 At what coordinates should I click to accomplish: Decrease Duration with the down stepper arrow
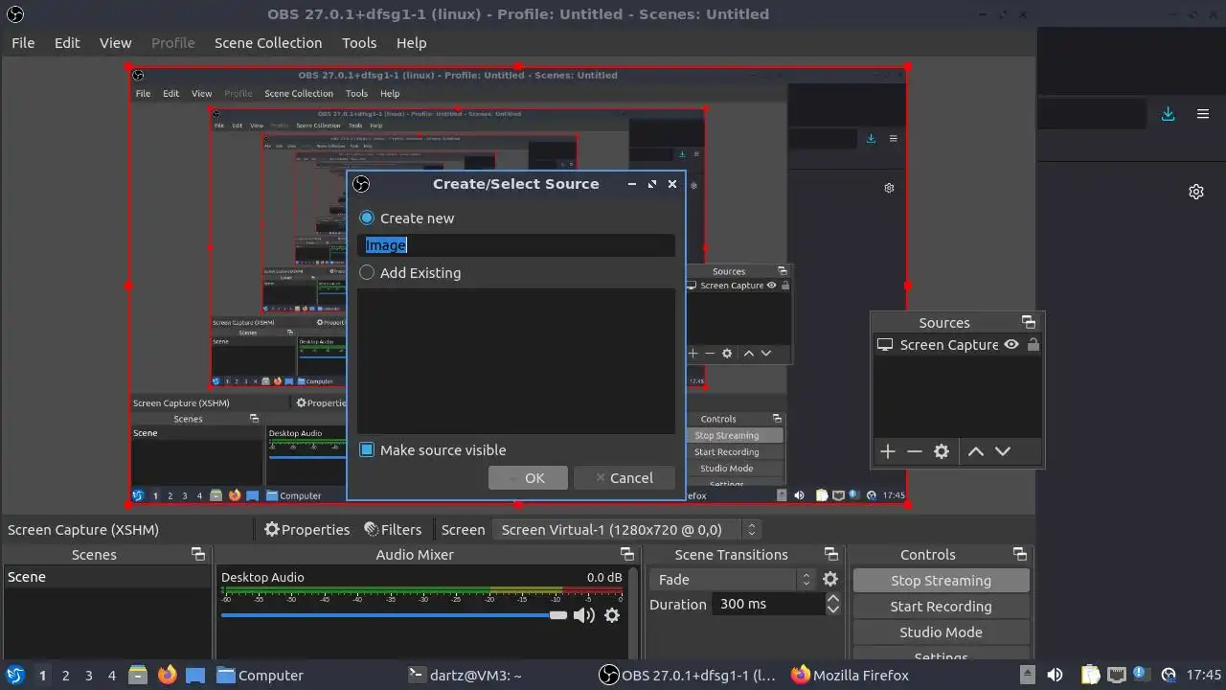point(832,609)
